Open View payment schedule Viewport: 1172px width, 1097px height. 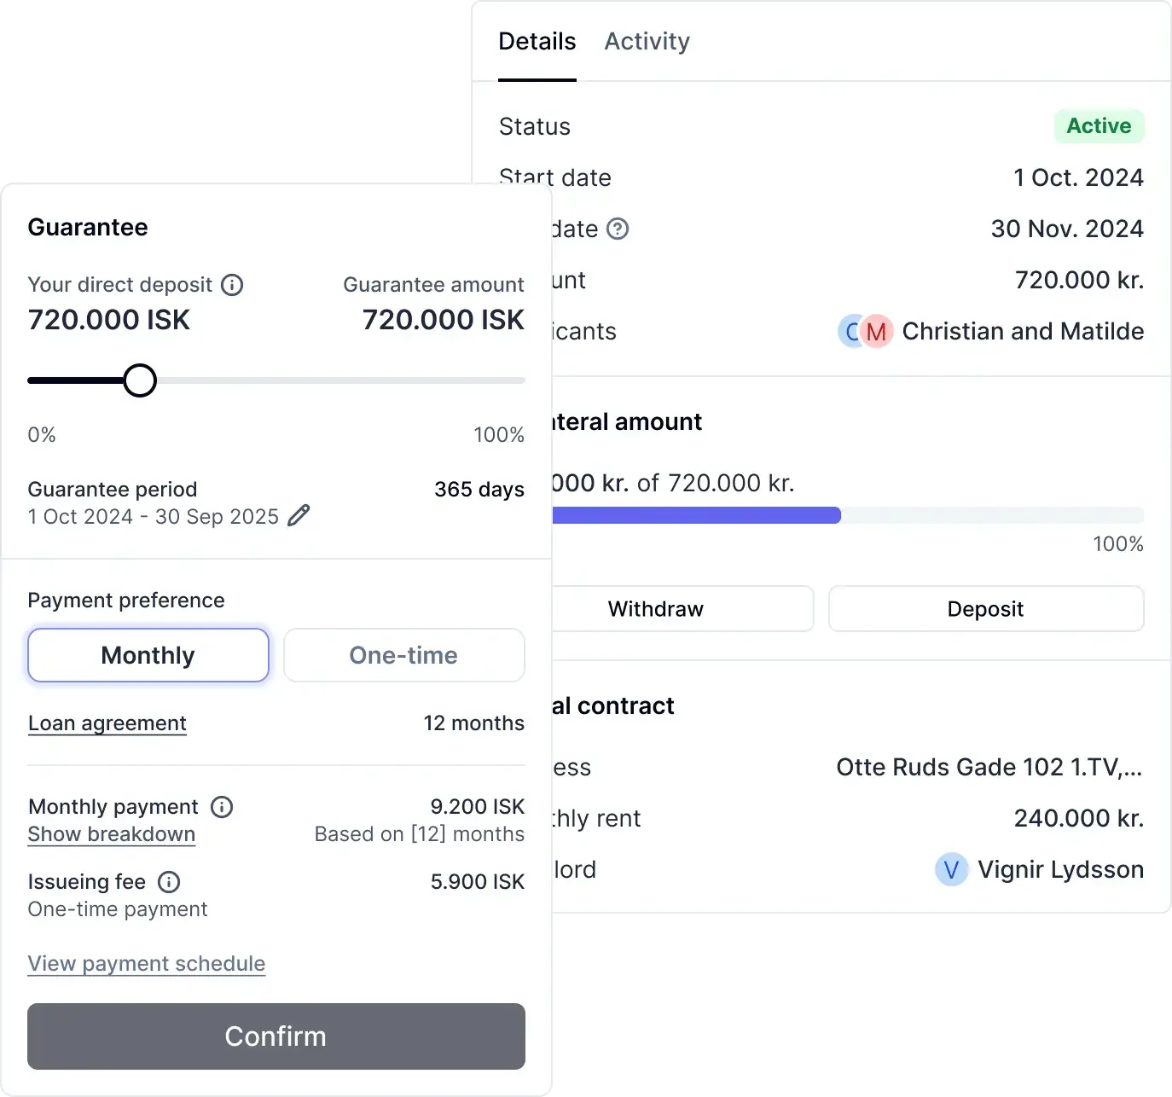[x=147, y=964]
